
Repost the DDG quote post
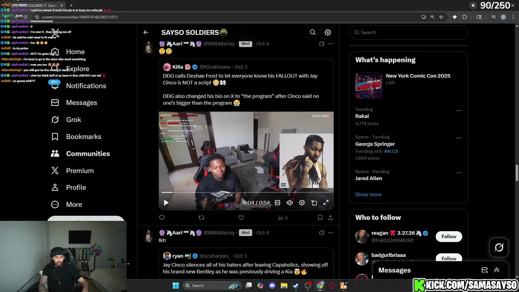(x=201, y=218)
